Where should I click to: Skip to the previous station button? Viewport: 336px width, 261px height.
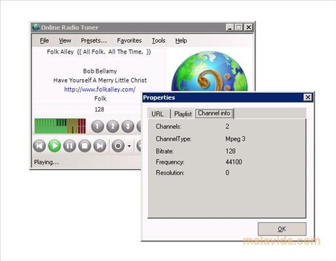[x=39, y=146]
